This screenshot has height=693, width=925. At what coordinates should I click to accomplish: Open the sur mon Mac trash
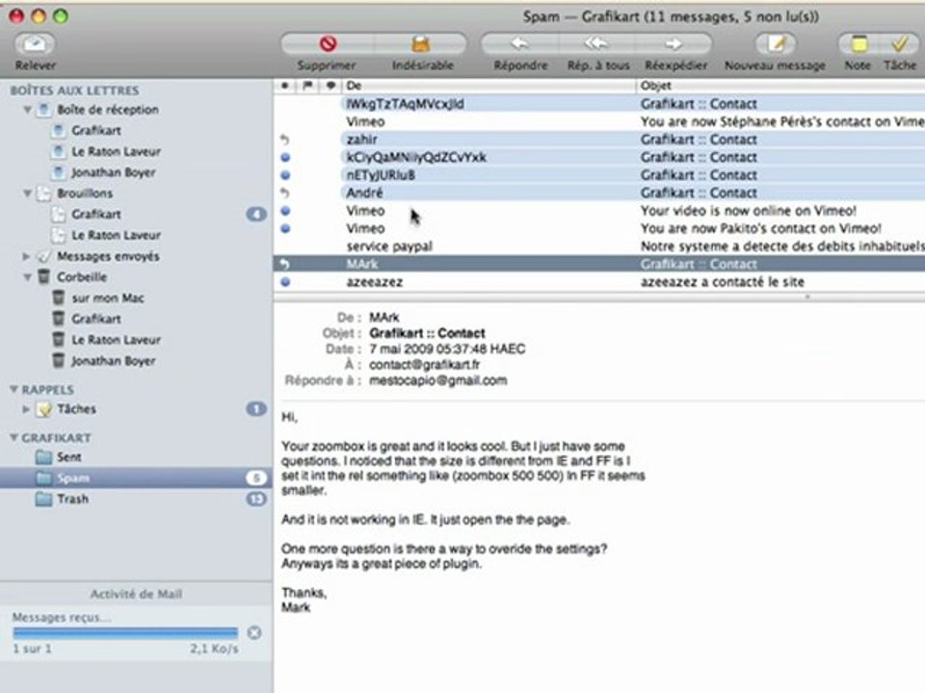click(107, 298)
